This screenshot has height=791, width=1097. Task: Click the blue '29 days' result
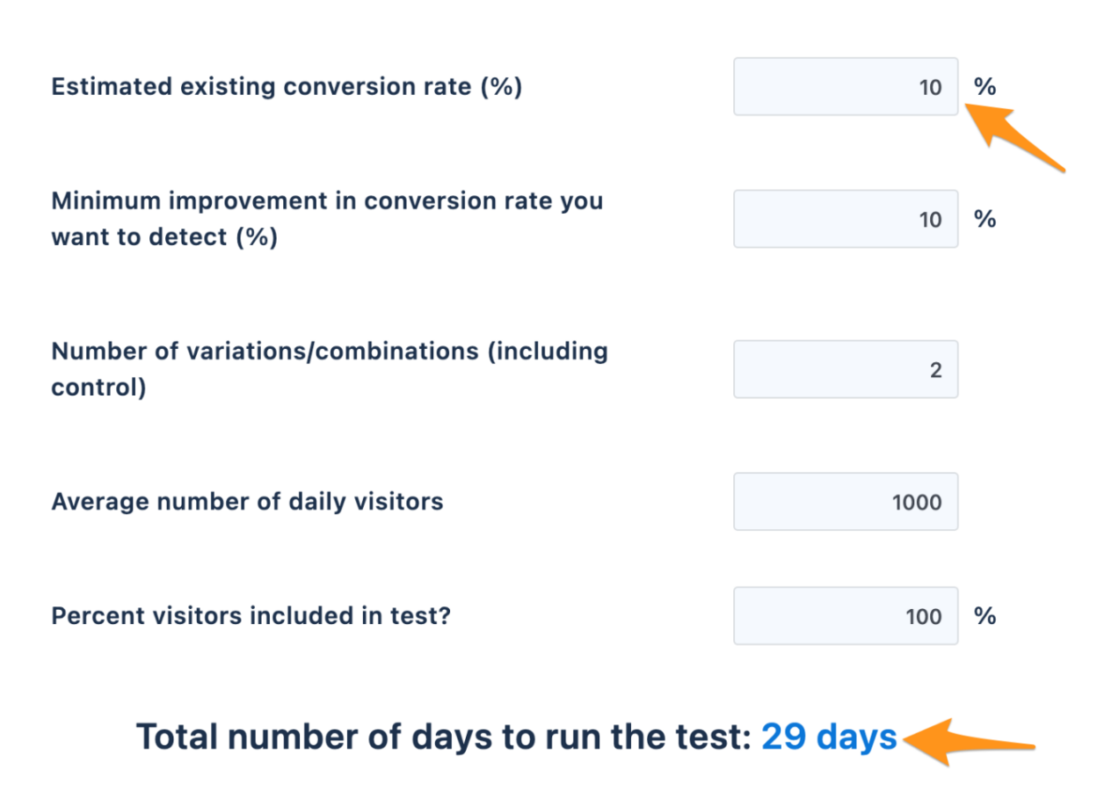pyautogui.click(x=829, y=737)
